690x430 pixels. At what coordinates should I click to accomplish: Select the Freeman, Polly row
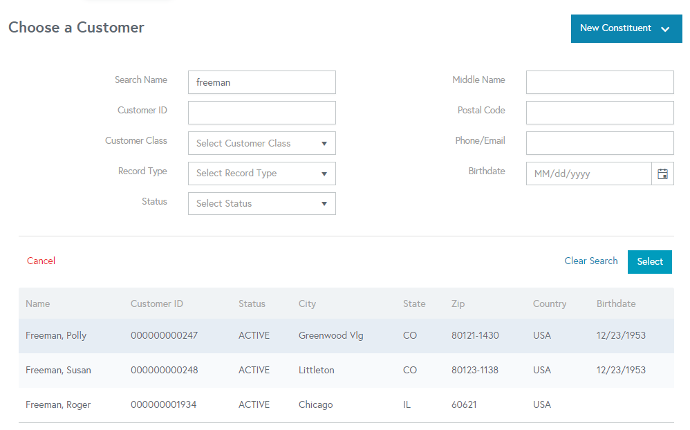(x=346, y=336)
